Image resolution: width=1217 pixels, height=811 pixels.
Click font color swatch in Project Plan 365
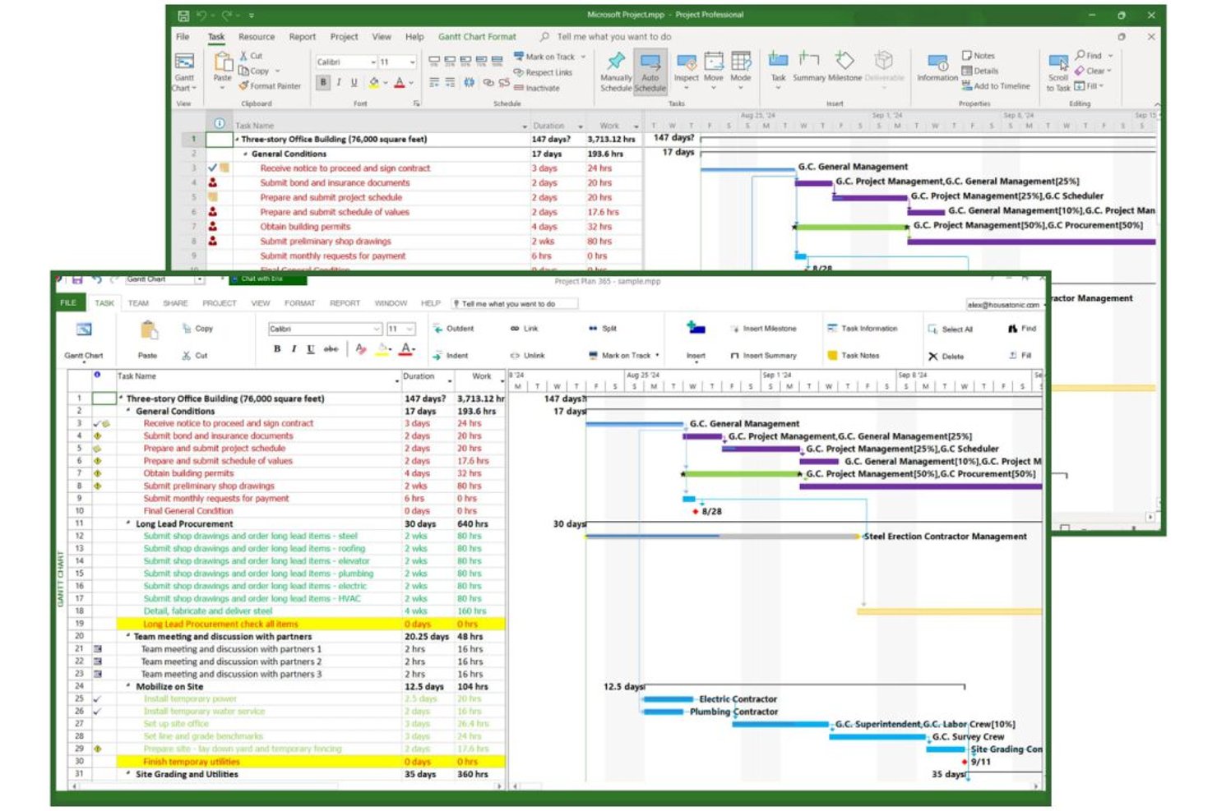point(407,350)
